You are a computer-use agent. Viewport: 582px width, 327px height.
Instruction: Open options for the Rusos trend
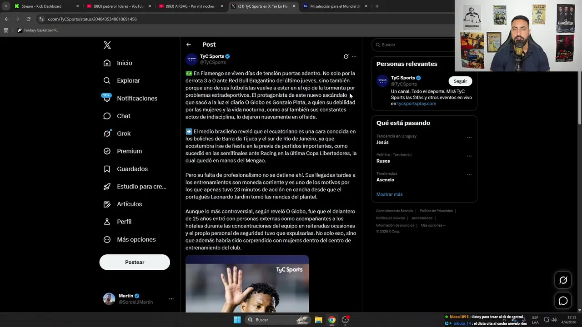click(469, 156)
